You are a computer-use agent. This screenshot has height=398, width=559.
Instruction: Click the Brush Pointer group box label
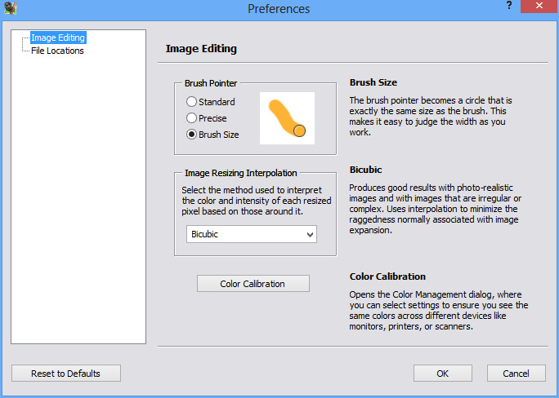[x=210, y=83]
